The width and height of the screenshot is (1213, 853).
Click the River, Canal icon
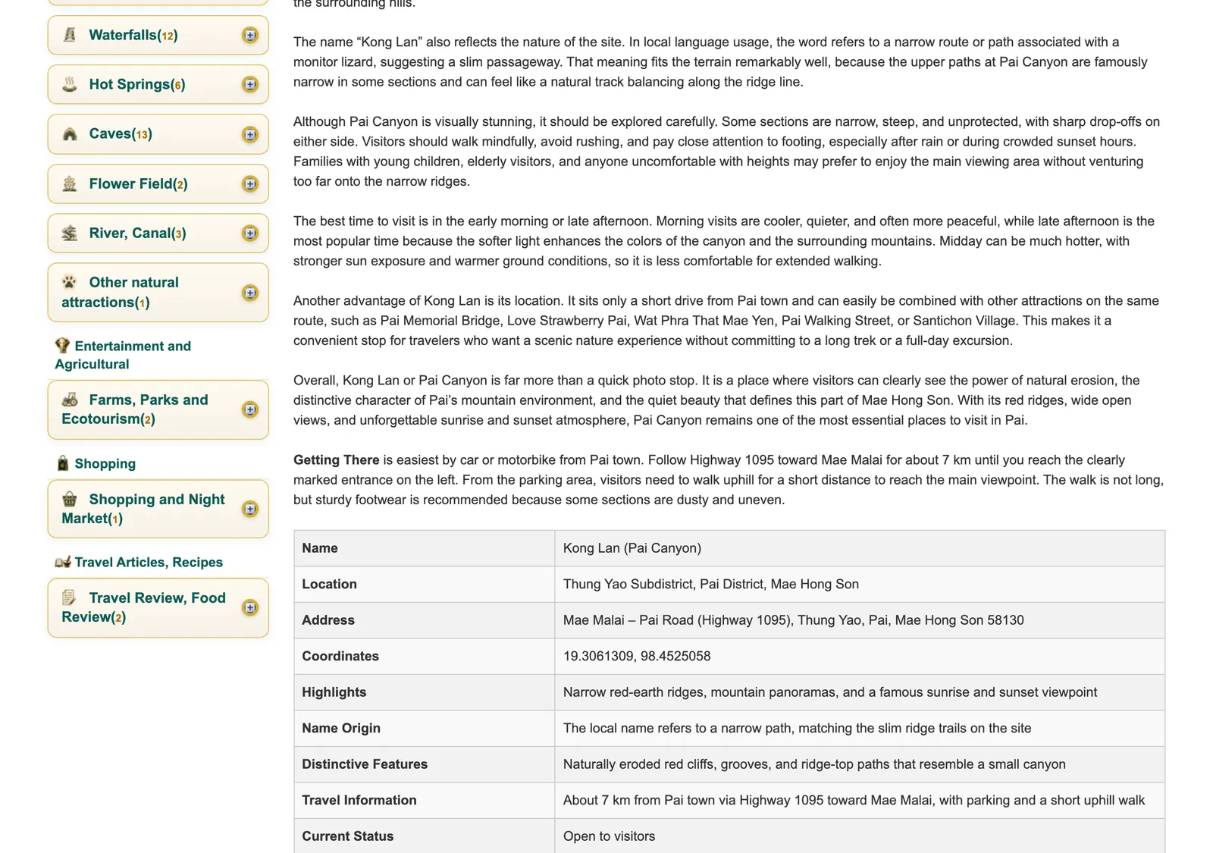tap(70, 233)
